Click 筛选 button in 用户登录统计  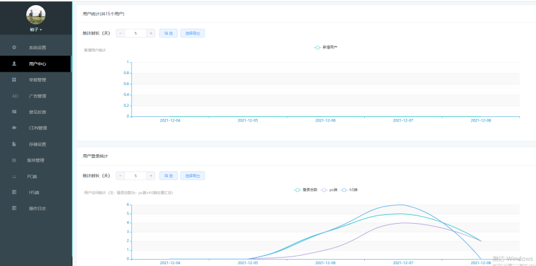click(168, 176)
